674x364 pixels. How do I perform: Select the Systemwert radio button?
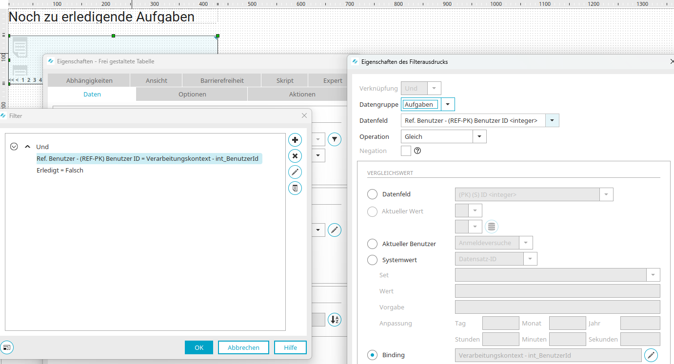372,260
